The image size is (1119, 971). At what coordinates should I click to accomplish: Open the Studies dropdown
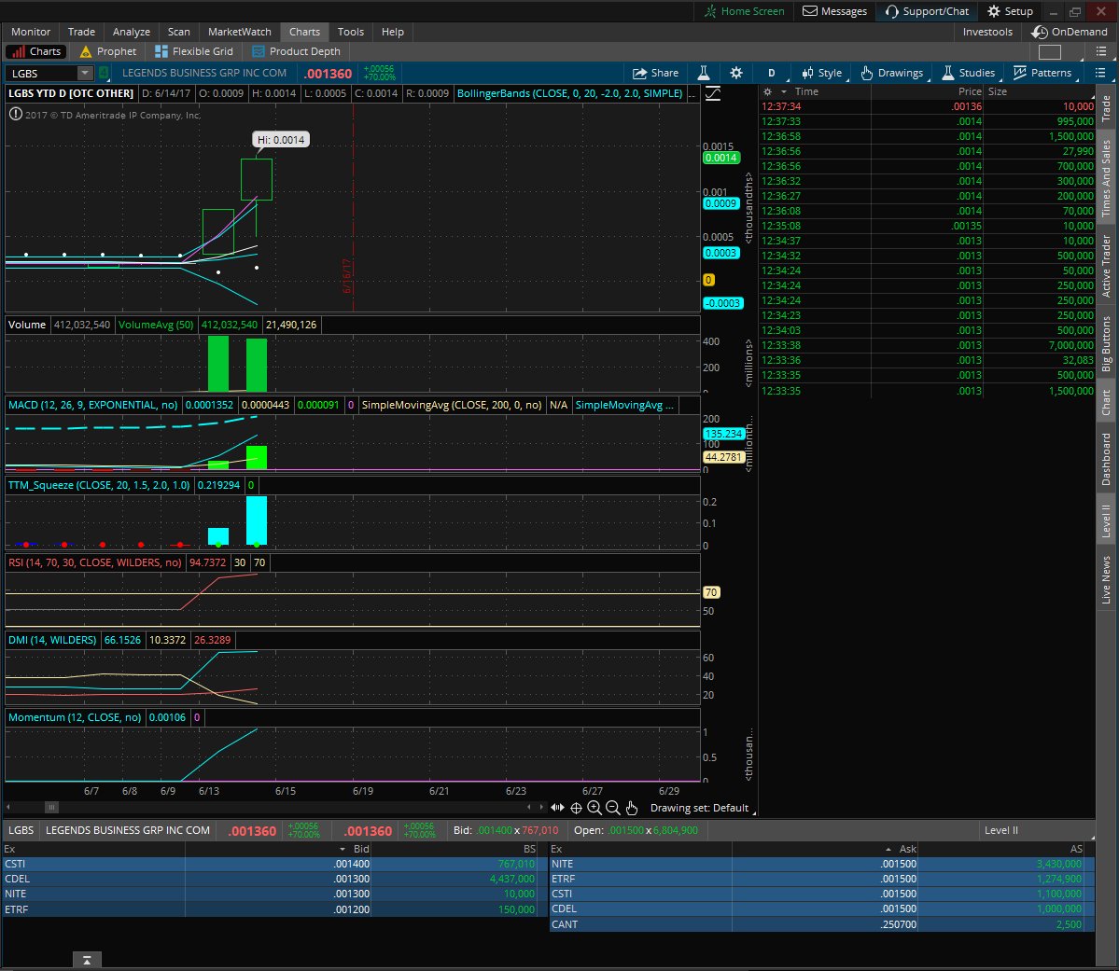(969, 73)
